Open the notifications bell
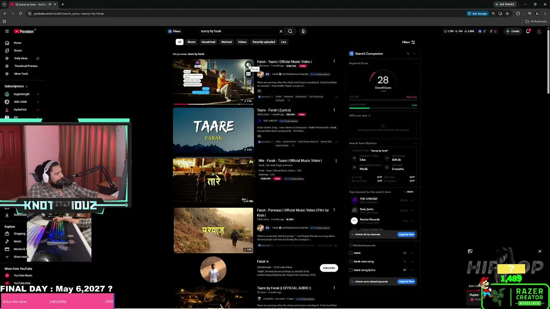Image resolution: width=550 pixels, height=309 pixels. [528, 31]
